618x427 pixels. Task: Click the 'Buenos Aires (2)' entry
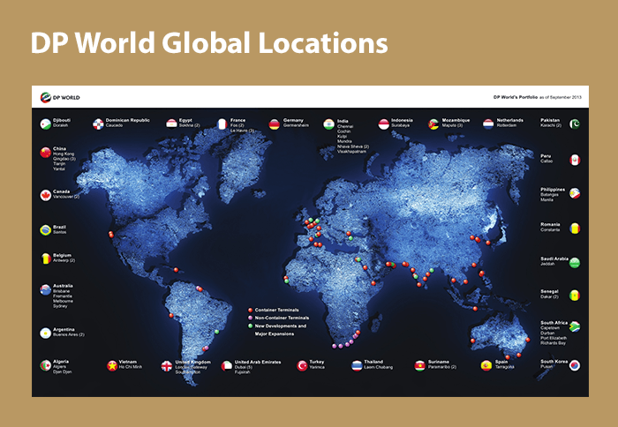click(x=69, y=335)
